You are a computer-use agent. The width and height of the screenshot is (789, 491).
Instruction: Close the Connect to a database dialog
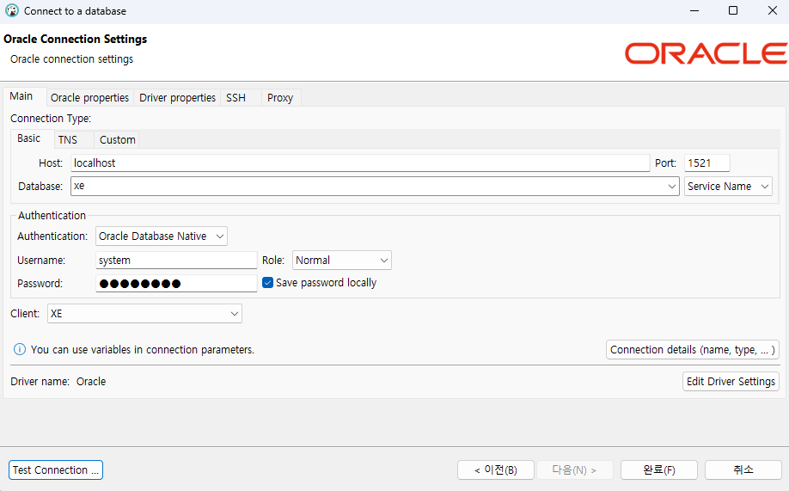pos(773,10)
